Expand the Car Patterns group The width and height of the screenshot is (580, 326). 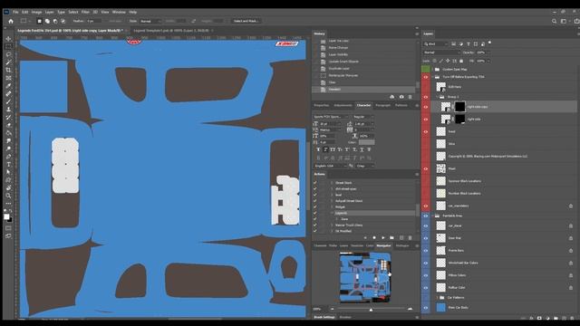click(x=437, y=298)
